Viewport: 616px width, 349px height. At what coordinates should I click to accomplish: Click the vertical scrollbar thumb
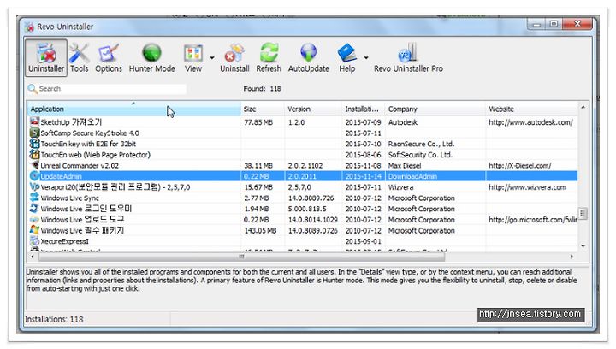[x=583, y=214]
